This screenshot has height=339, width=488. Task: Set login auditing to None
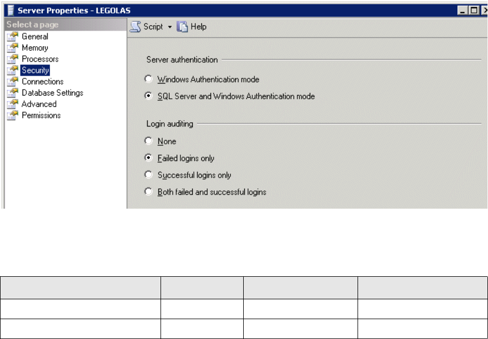coord(149,141)
